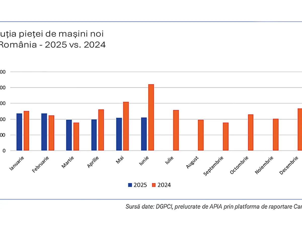Viewport: 302px width, 226px height.
Task: Click the Septembrie axis label
Action: click(x=213, y=166)
